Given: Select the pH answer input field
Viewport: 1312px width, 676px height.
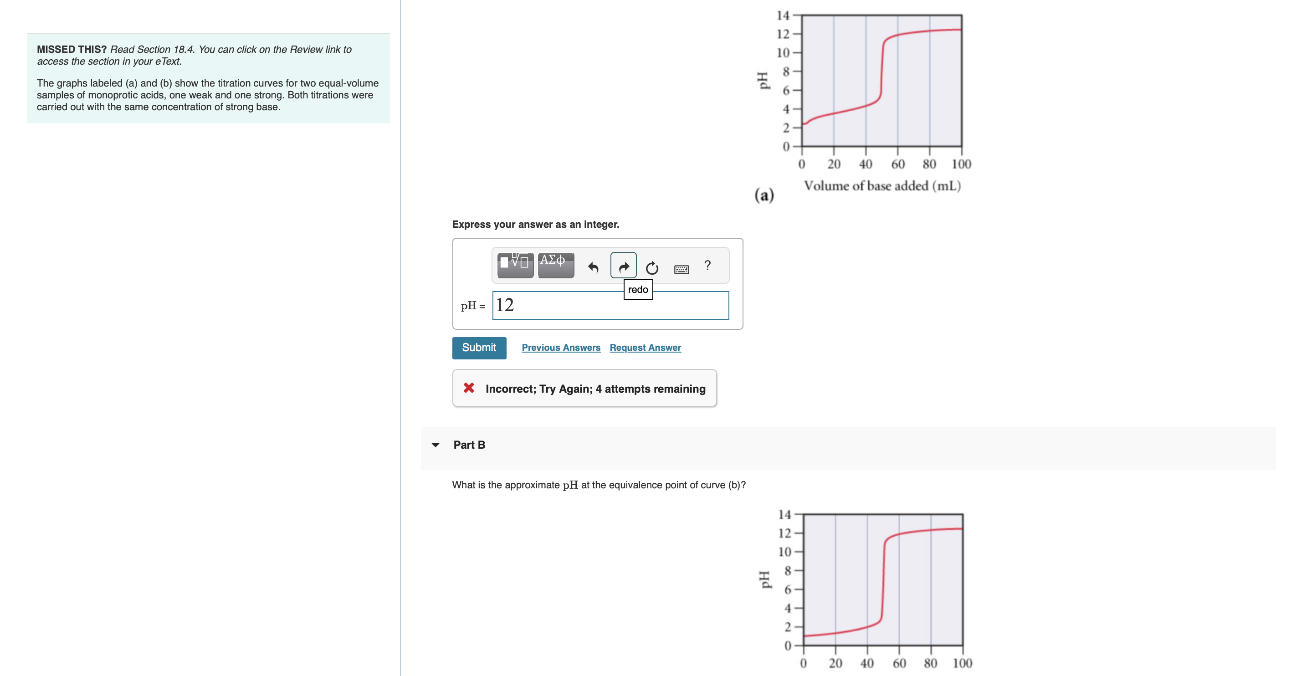Looking at the screenshot, I should (x=610, y=305).
